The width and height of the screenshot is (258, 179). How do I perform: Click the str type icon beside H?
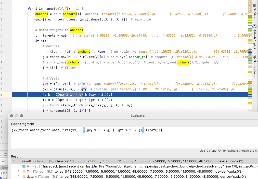pos(24,166)
